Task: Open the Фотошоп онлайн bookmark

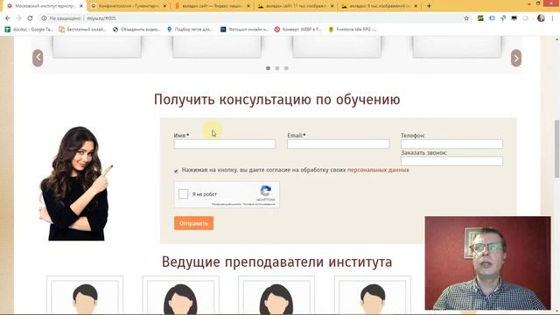Action: pos(245,29)
